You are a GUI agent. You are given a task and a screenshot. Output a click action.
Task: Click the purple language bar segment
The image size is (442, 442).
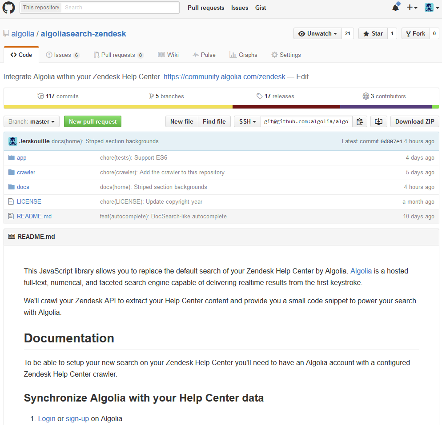pyautogui.click(x=386, y=107)
